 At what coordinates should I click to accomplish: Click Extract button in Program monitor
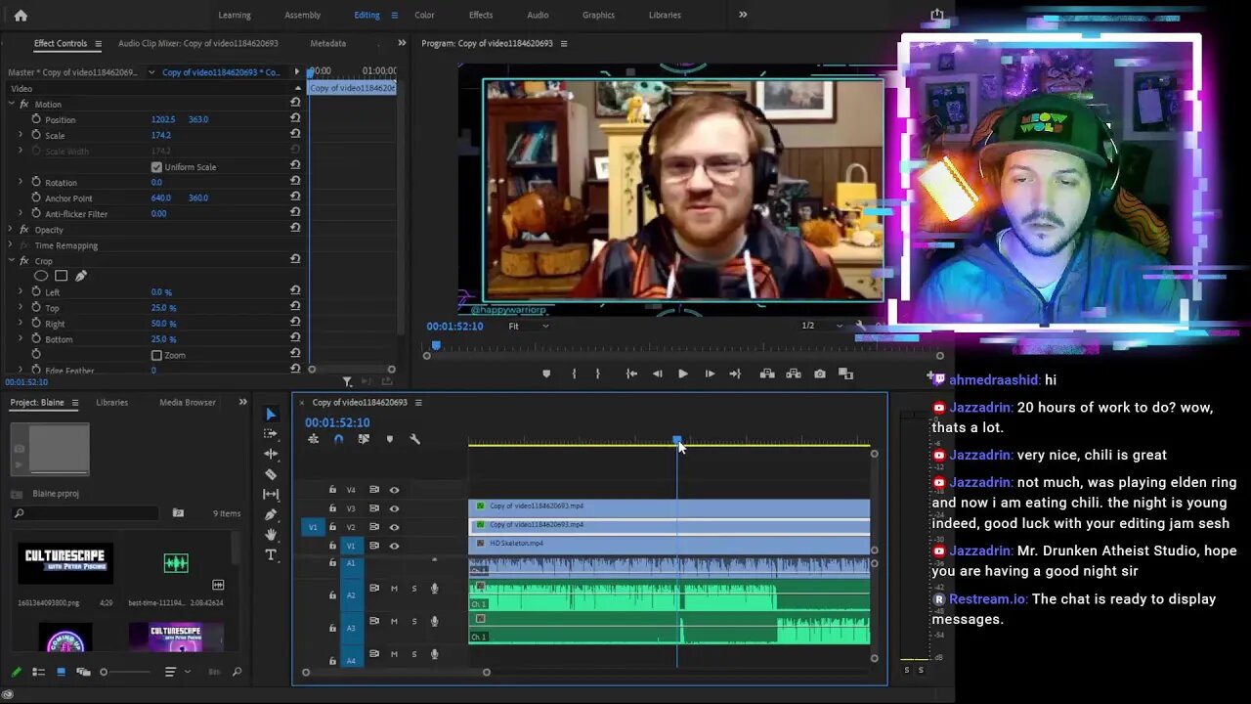(793, 374)
